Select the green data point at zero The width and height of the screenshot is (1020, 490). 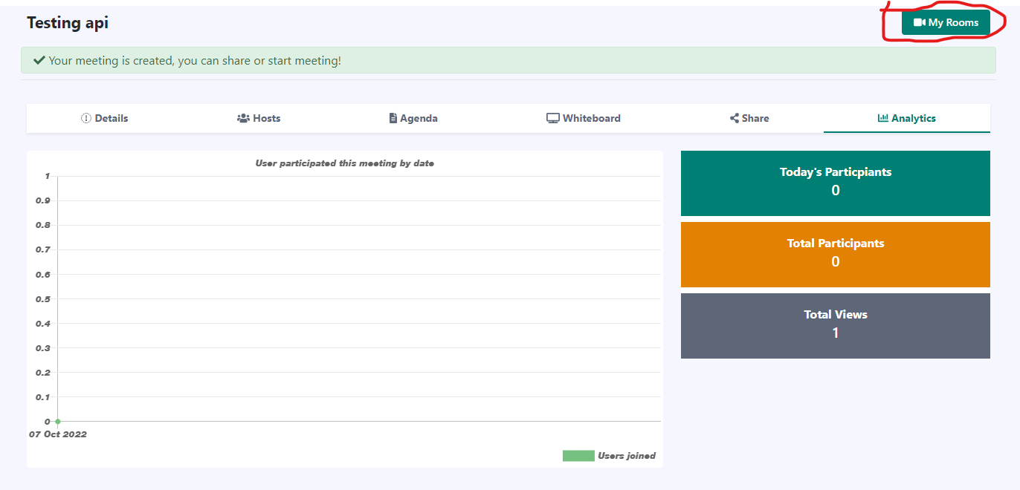(x=57, y=422)
